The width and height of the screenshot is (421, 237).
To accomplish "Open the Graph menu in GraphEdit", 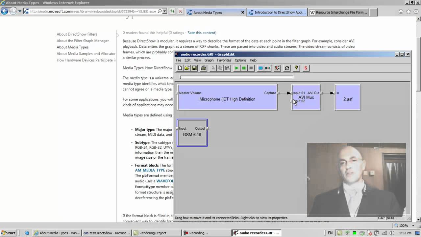I will pyautogui.click(x=209, y=60).
